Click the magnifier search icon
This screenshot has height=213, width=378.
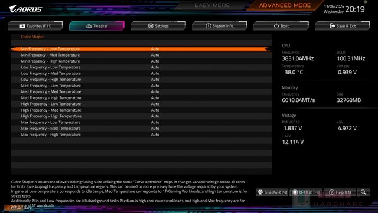(363, 192)
